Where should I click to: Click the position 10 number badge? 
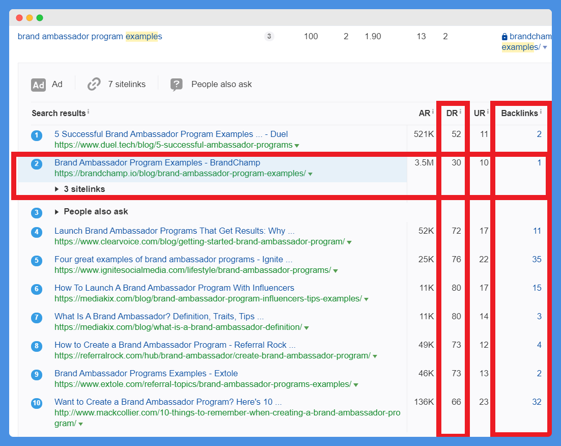point(37,403)
